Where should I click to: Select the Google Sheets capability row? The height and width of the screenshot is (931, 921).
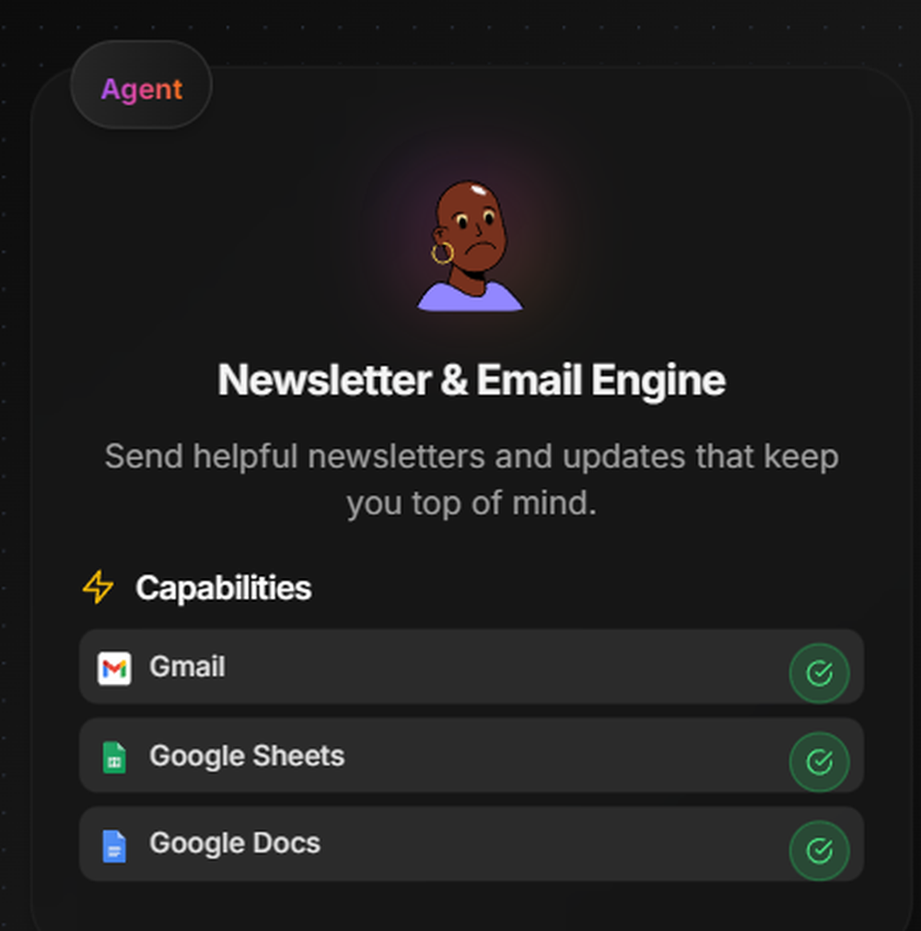coord(472,755)
